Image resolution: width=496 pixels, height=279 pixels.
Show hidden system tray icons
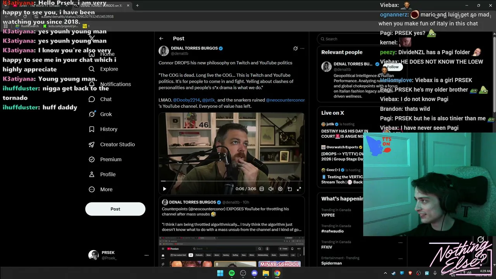[385, 273]
